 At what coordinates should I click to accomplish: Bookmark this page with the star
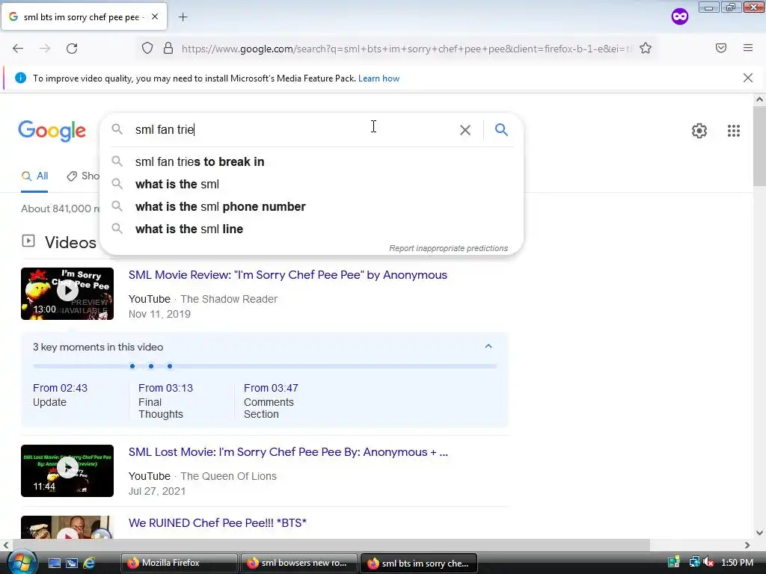click(x=646, y=49)
